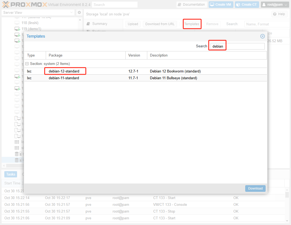Viewport: 291px width, 225px height.
Task: Click the monitor icon of 118 (linshi)
Action: 17,23
